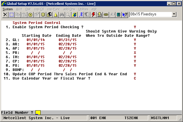Image resolution: width=183 pixels, height=122 pixels.
Task: Select the dotted rectangle selection tool
Action: [11, 15]
